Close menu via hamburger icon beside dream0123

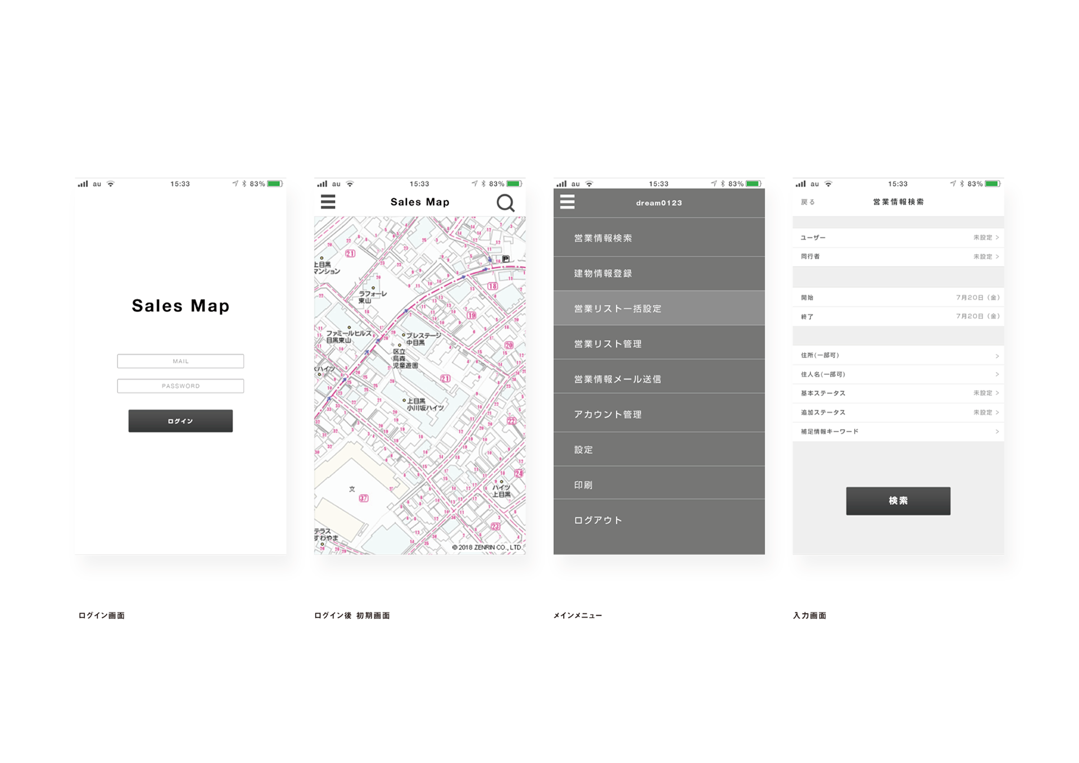(x=567, y=202)
